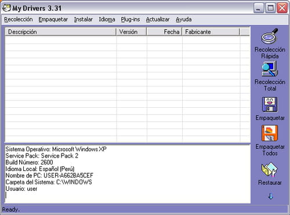Viewport: 290px width, 215px height.
Task: Sort by the Fecha column header
Action: click(x=164, y=32)
